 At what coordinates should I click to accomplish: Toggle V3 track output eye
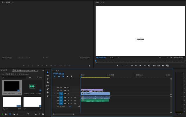pyautogui.click(x=68, y=88)
